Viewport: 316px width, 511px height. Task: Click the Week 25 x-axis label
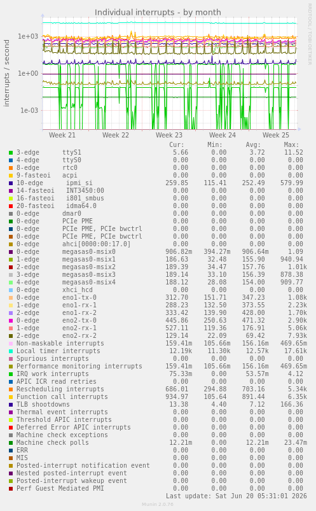coord(275,135)
